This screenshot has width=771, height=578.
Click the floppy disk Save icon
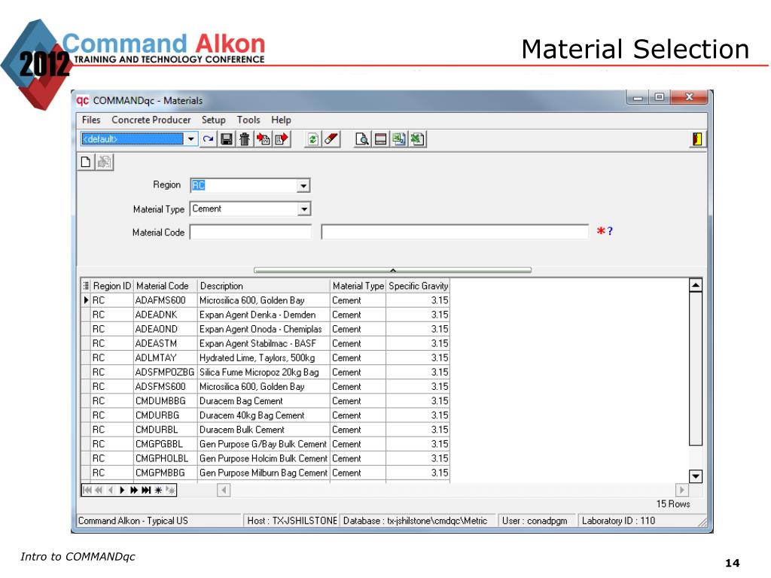point(226,139)
